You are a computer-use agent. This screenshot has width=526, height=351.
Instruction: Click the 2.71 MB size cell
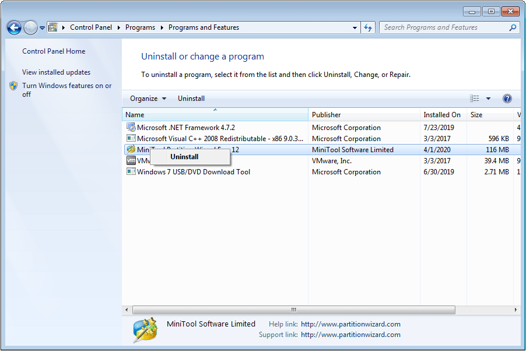[x=496, y=172]
